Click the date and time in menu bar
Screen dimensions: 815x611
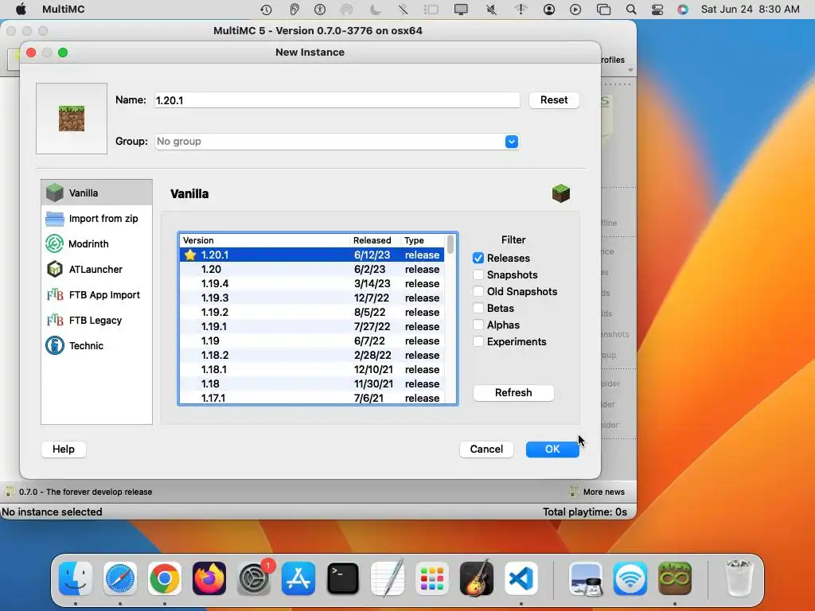750,10
